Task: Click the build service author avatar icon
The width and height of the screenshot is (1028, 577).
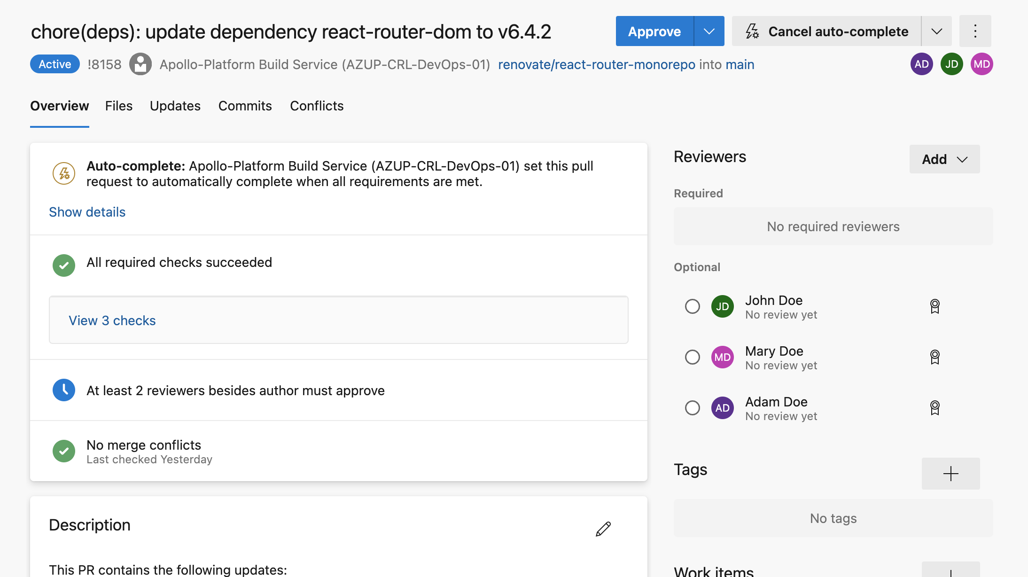Action: (140, 64)
